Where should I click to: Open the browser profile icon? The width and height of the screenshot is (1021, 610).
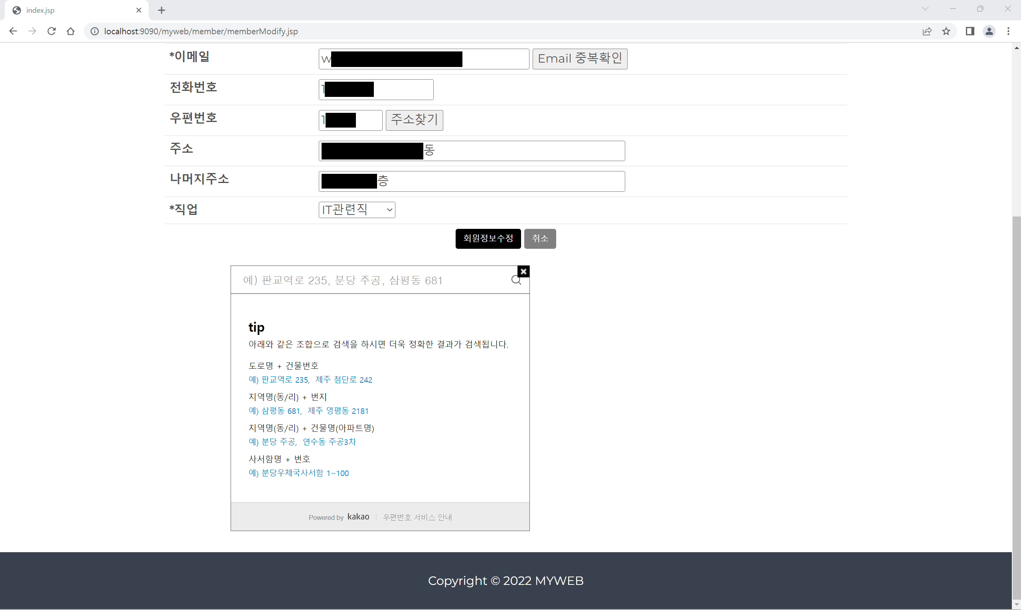tap(989, 31)
